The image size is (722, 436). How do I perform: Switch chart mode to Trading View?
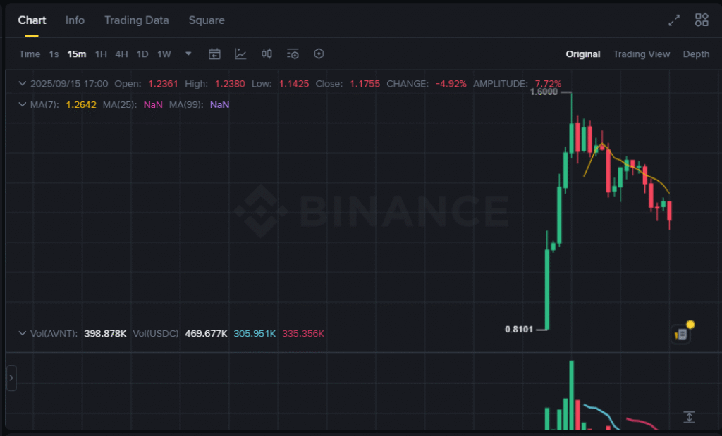pos(641,54)
